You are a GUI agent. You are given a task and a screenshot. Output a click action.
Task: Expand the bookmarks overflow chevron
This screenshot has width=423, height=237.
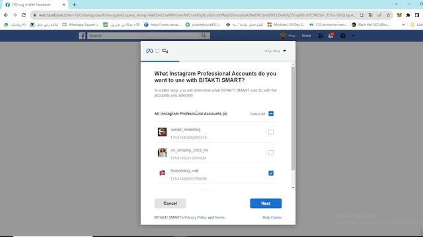404,25
